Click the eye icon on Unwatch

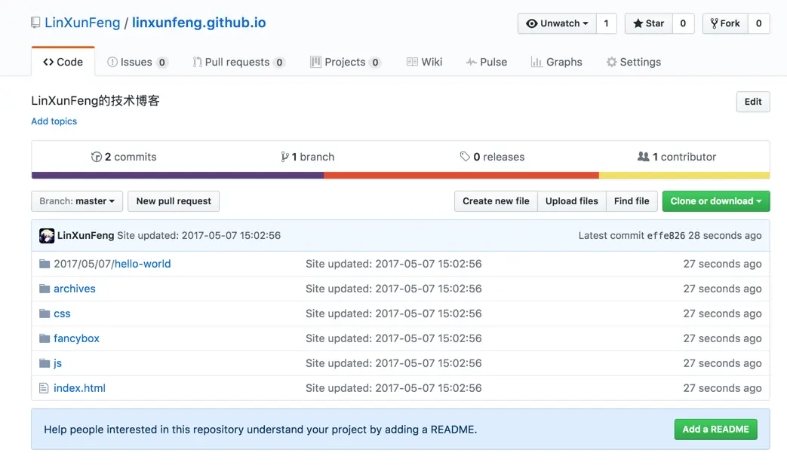coord(531,23)
